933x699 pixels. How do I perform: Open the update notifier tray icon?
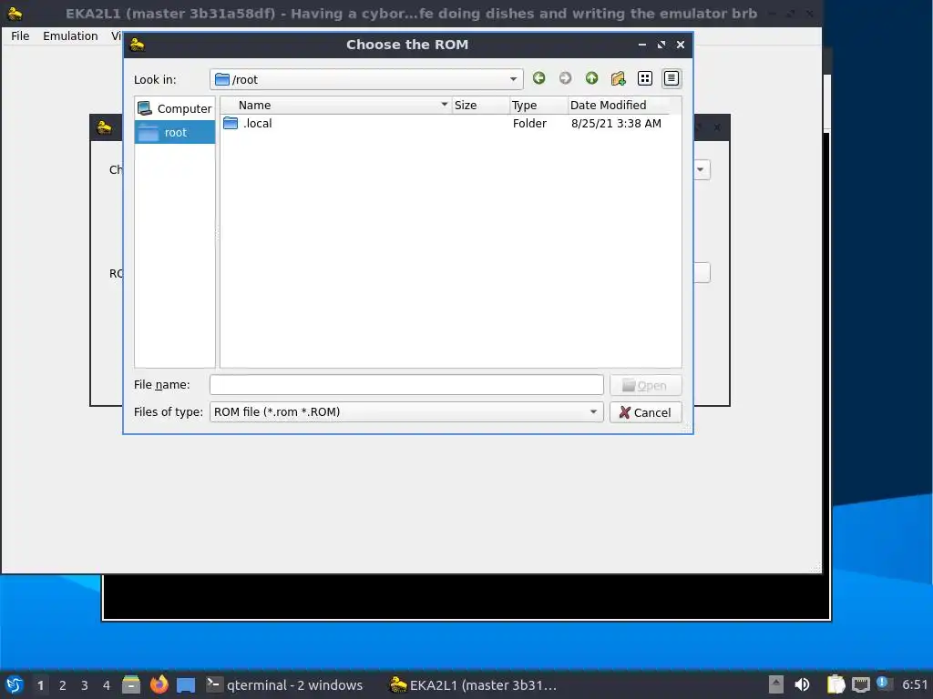[884, 684]
